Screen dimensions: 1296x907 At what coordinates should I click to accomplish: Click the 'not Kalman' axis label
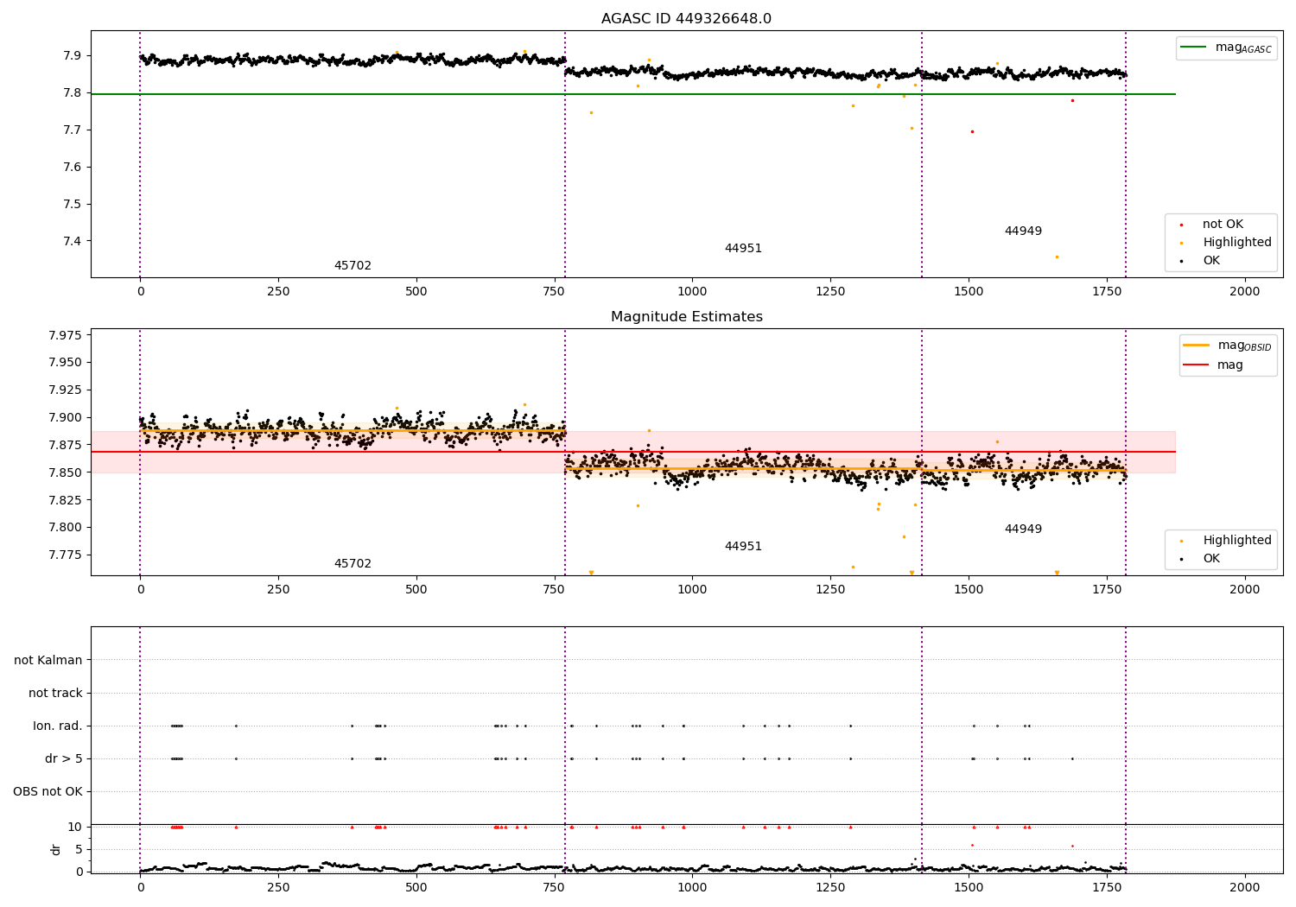(48, 661)
